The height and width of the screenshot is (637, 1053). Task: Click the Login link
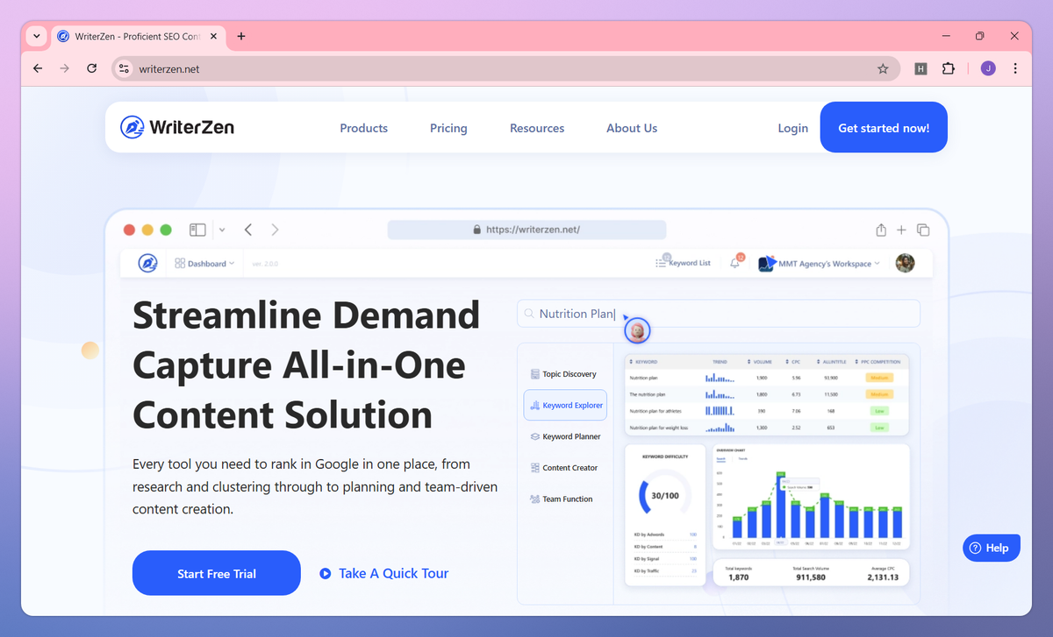(793, 128)
